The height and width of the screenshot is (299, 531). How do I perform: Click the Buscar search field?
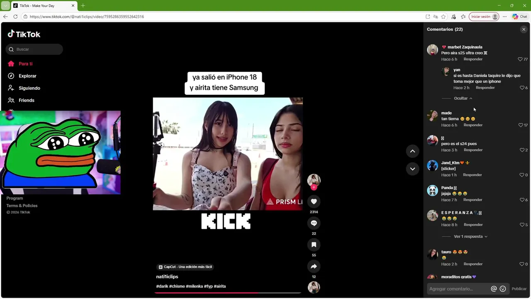[x=34, y=49]
